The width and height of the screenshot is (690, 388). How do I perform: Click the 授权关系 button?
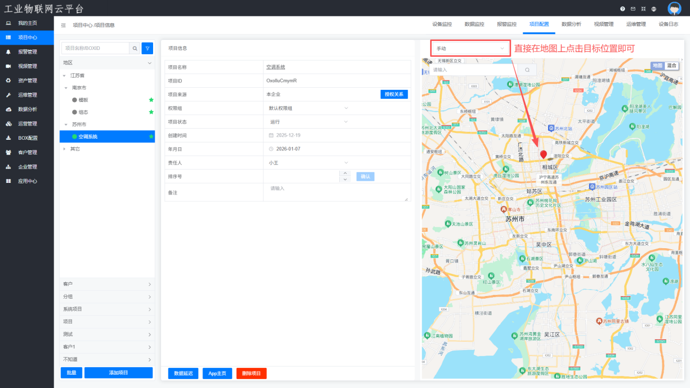tap(394, 94)
